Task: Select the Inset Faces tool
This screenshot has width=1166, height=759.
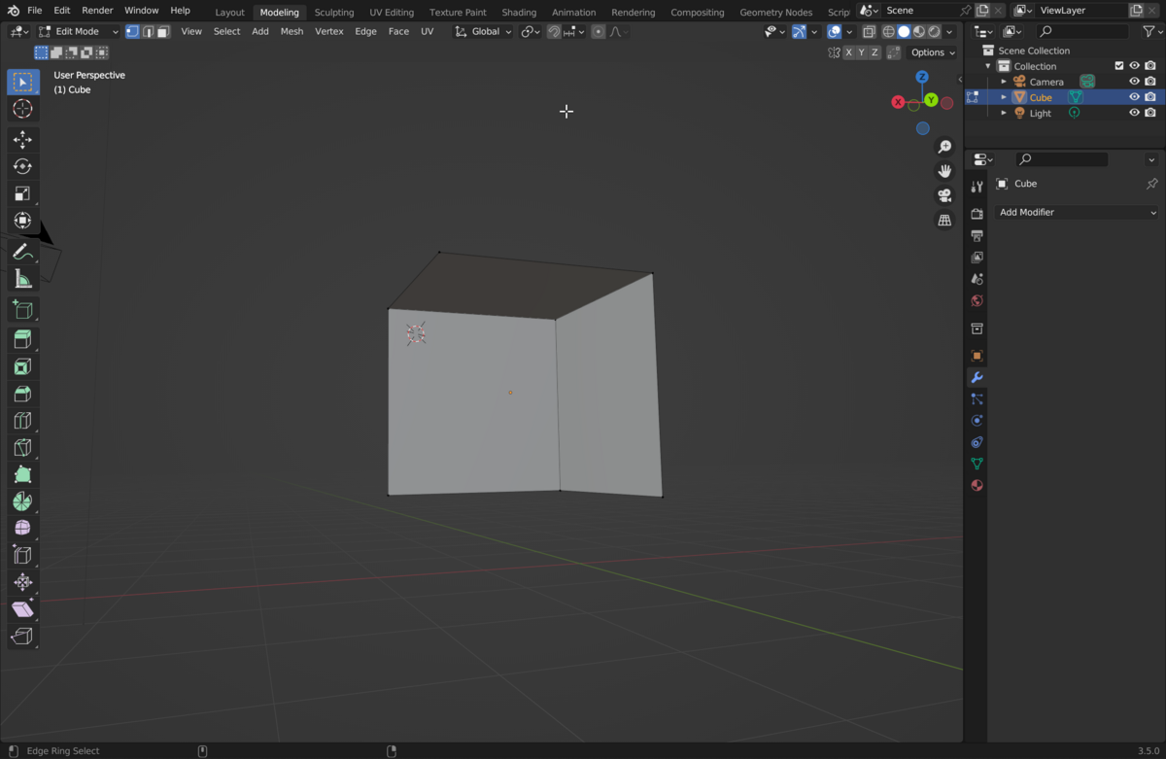Action: click(22, 366)
